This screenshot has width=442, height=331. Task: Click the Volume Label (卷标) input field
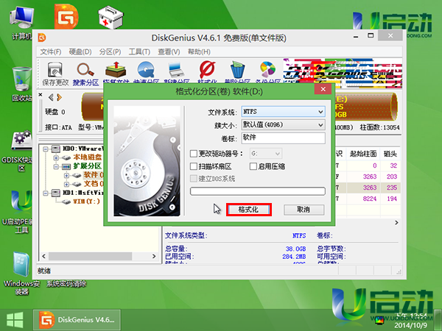pos(284,138)
